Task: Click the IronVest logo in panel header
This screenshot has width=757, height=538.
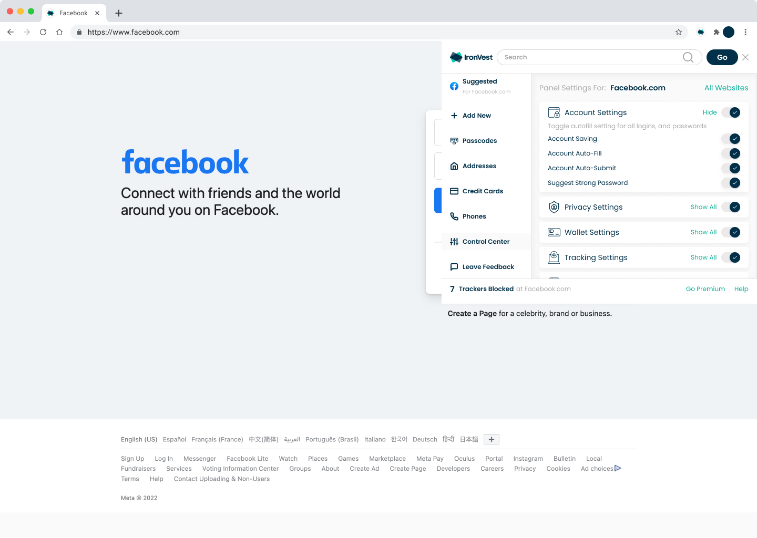Action: pos(472,57)
